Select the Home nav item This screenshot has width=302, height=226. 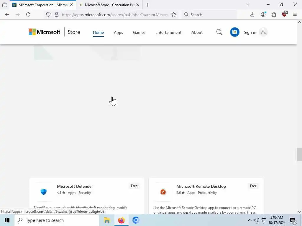pos(98,32)
